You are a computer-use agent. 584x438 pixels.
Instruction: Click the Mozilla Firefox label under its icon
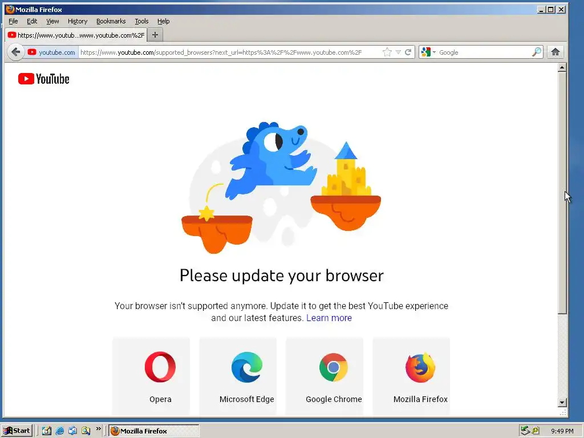pos(420,399)
